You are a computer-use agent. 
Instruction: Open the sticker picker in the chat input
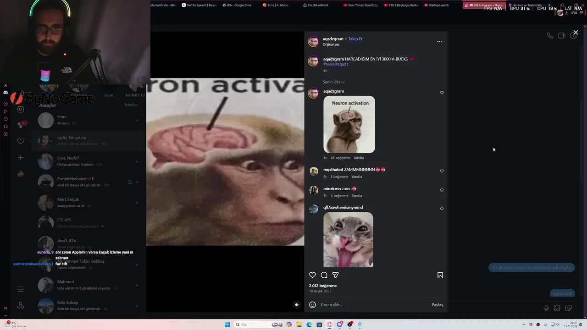tap(568, 308)
